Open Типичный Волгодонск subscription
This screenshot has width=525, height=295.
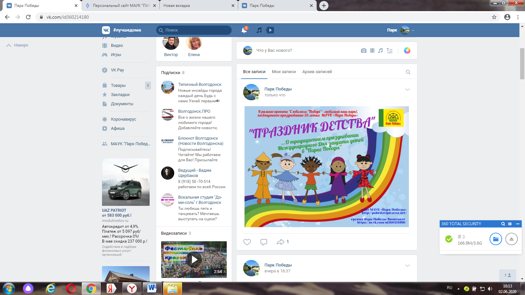click(x=200, y=85)
